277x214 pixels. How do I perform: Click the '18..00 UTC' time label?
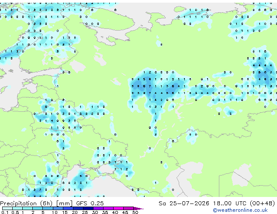(230, 204)
